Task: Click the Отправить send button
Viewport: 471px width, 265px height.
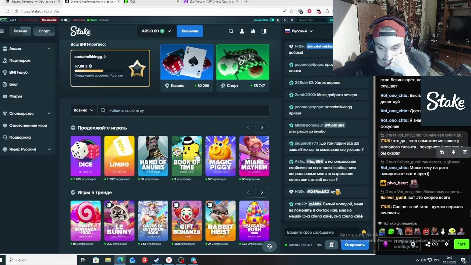Action: [x=355, y=245]
